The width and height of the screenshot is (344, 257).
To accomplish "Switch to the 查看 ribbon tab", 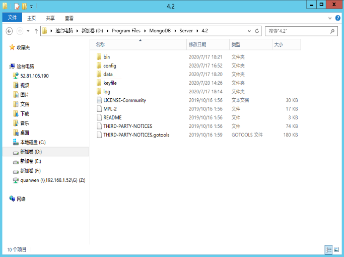I will (x=69, y=18).
